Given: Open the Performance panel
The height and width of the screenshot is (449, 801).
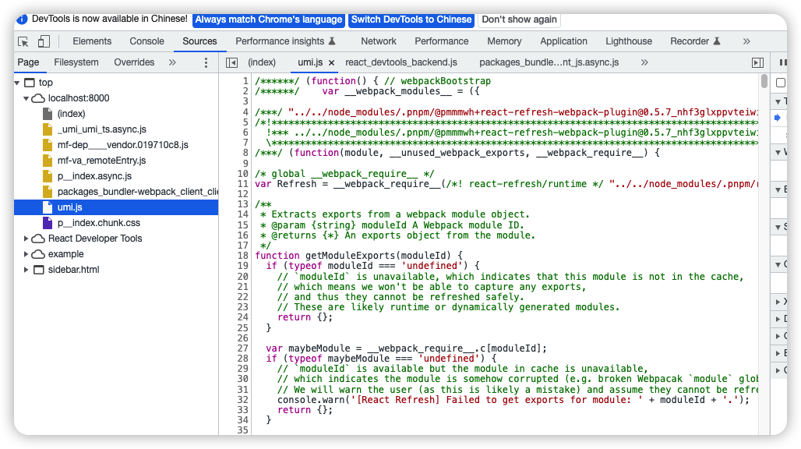Looking at the screenshot, I should click(x=441, y=41).
